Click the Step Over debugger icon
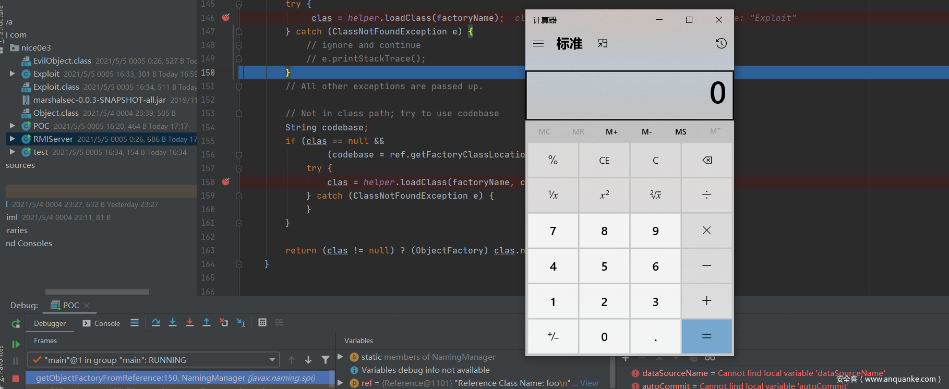This screenshot has height=389, width=949. click(x=155, y=323)
